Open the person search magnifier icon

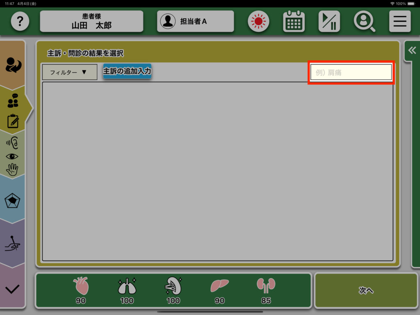(364, 21)
